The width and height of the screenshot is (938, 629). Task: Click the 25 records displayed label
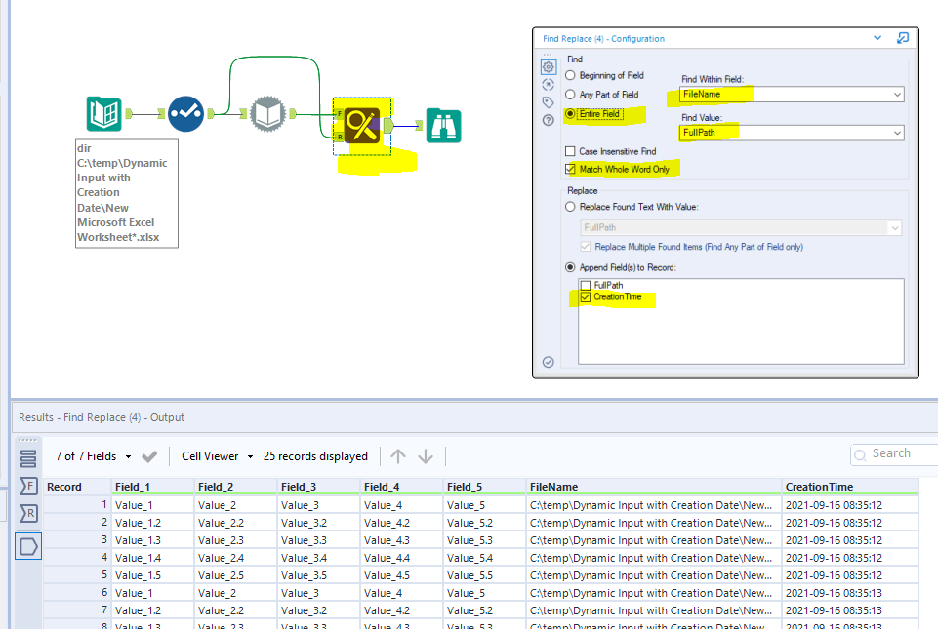coord(315,456)
